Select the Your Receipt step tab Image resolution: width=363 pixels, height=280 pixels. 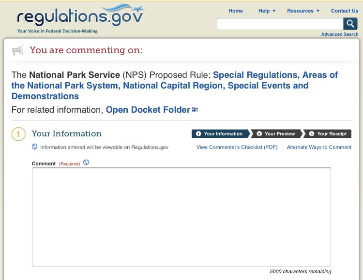coord(328,134)
